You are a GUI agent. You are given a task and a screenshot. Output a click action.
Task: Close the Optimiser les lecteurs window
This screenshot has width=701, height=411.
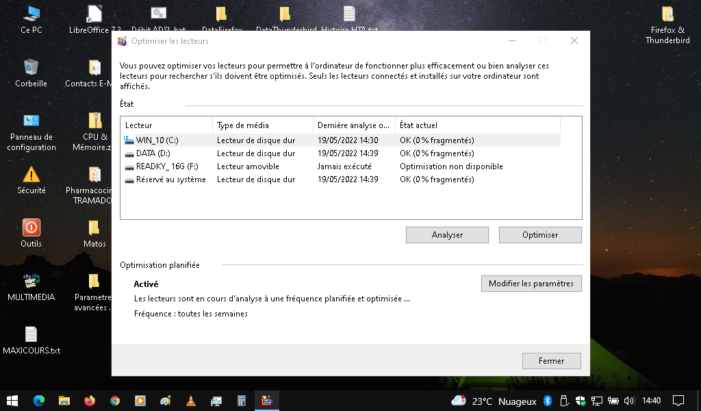tap(574, 40)
